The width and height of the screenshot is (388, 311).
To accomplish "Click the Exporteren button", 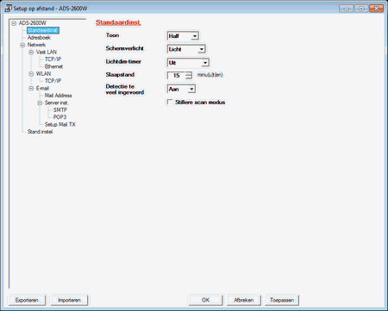I will pyautogui.click(x=27, y=300).
